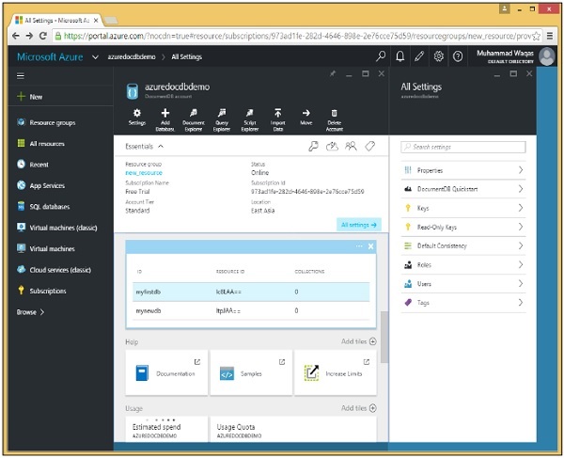
Task: Open the Documentation help tile
Action: click(164, 373)
